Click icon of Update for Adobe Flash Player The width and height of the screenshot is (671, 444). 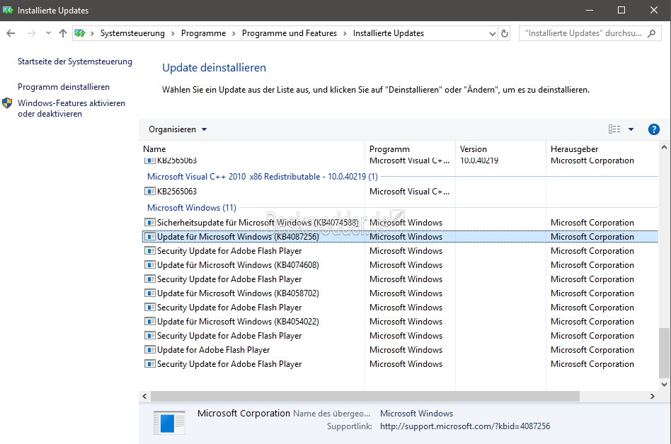pos(150,350)
